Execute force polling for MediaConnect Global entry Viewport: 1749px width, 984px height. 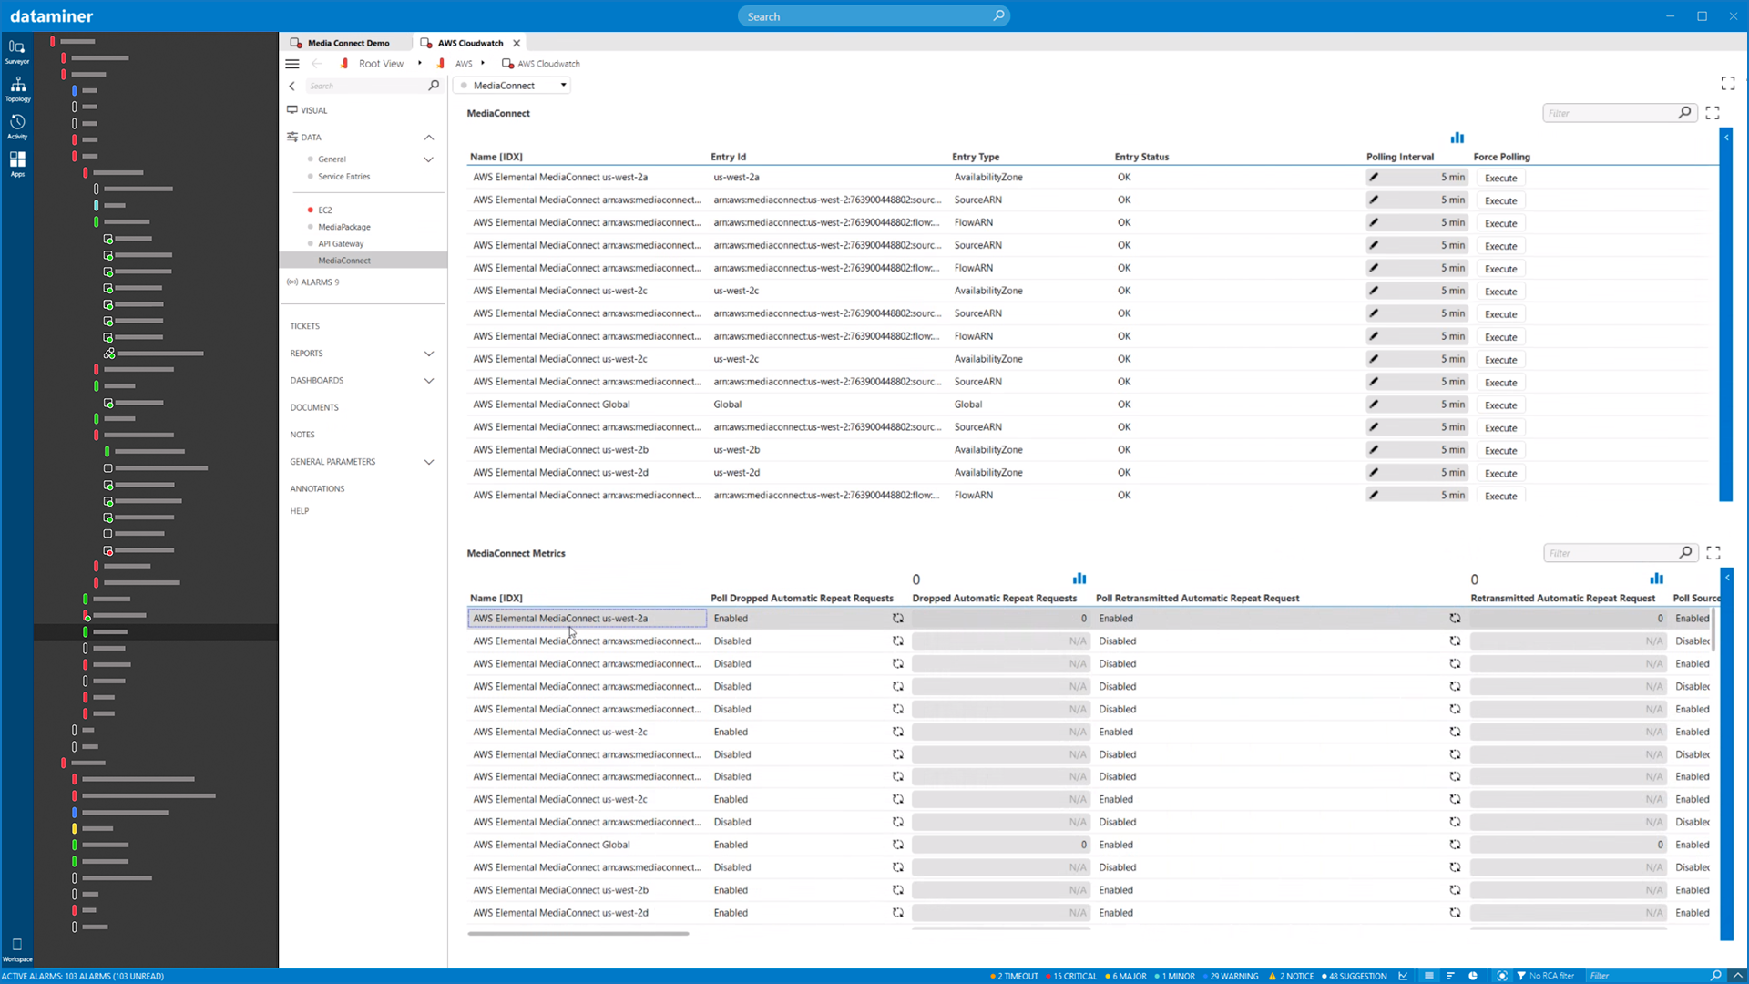coord(1500,405)
